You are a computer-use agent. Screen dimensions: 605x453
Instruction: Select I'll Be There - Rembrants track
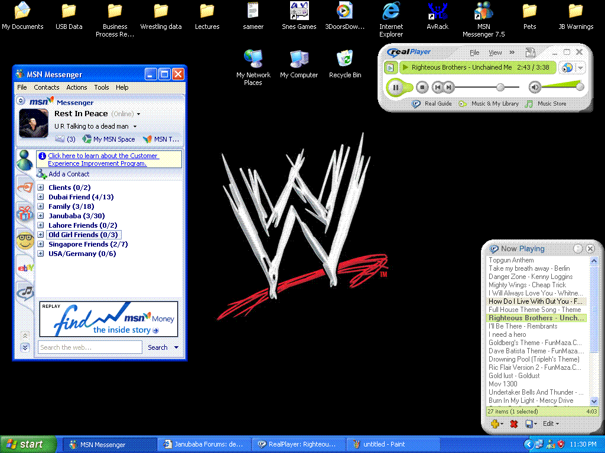click(x=523, y=326)
